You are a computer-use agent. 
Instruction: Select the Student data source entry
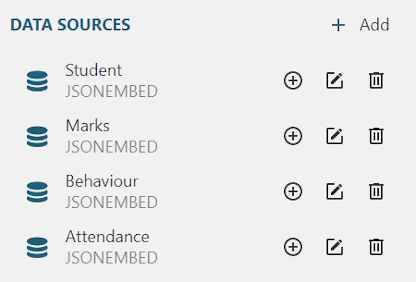tap(111, 81)
